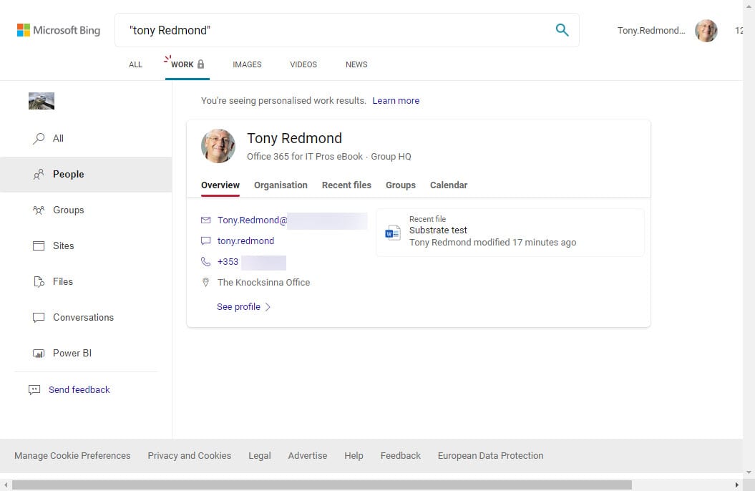The image size is (755, 491).
Task: Open the Advertise footer link
Action: point(308,456)
